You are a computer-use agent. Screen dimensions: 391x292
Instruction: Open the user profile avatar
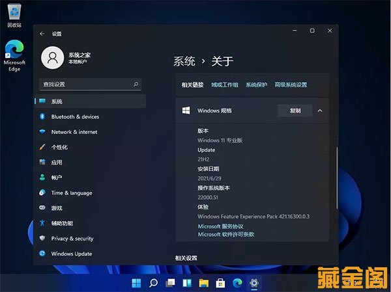pos(53,57)
